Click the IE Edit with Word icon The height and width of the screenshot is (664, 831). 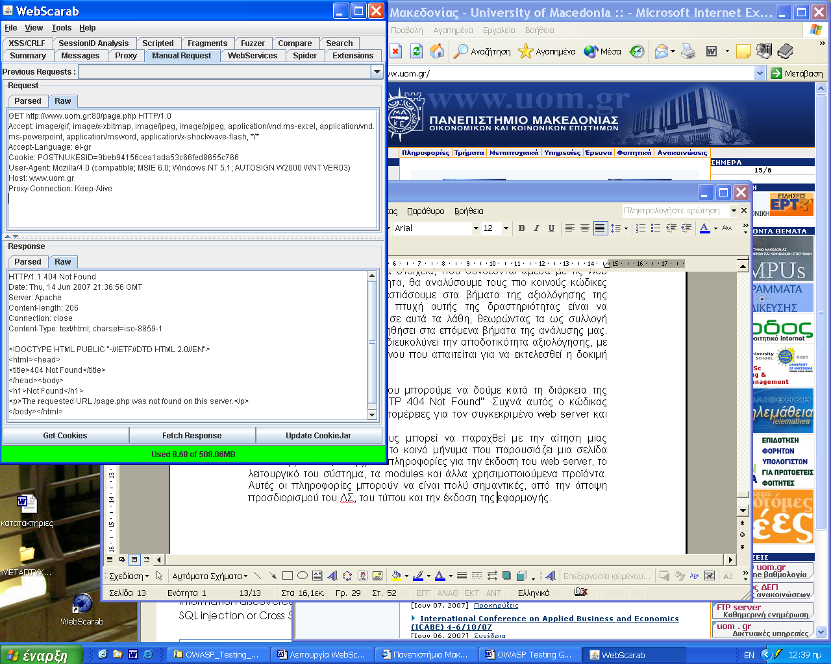click(712, 51)
